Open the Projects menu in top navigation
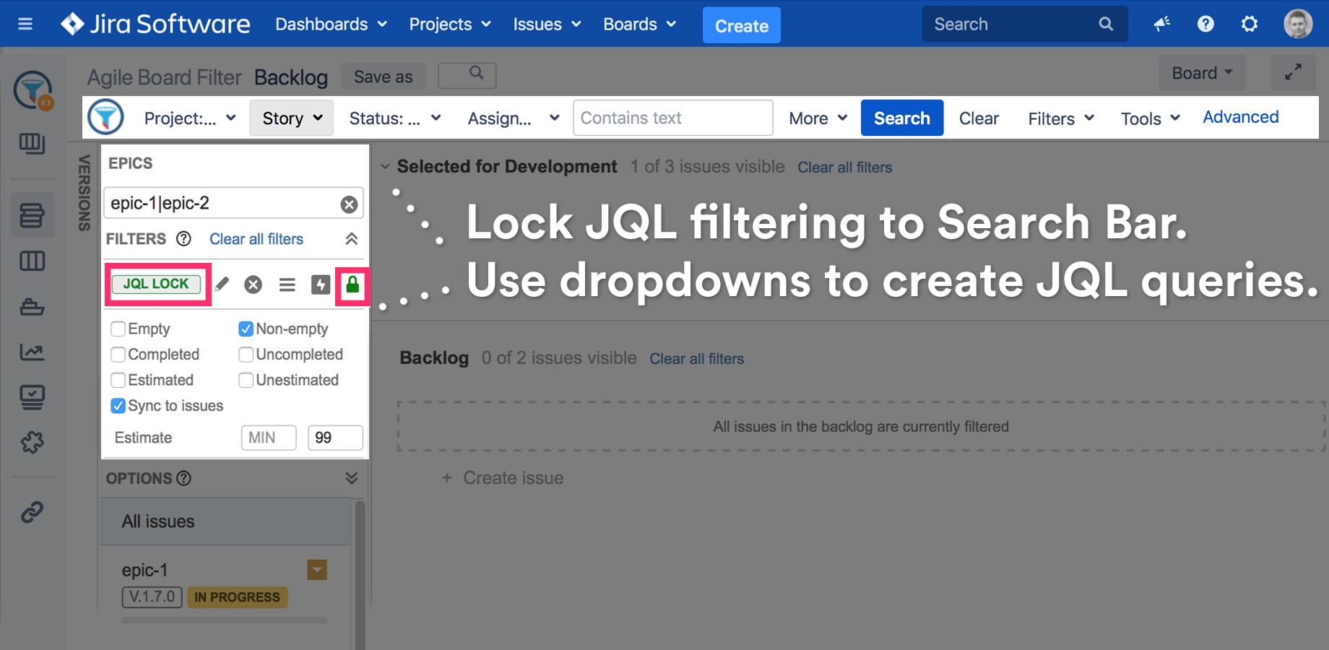1329x650 pixels. [x=449, y=25]
